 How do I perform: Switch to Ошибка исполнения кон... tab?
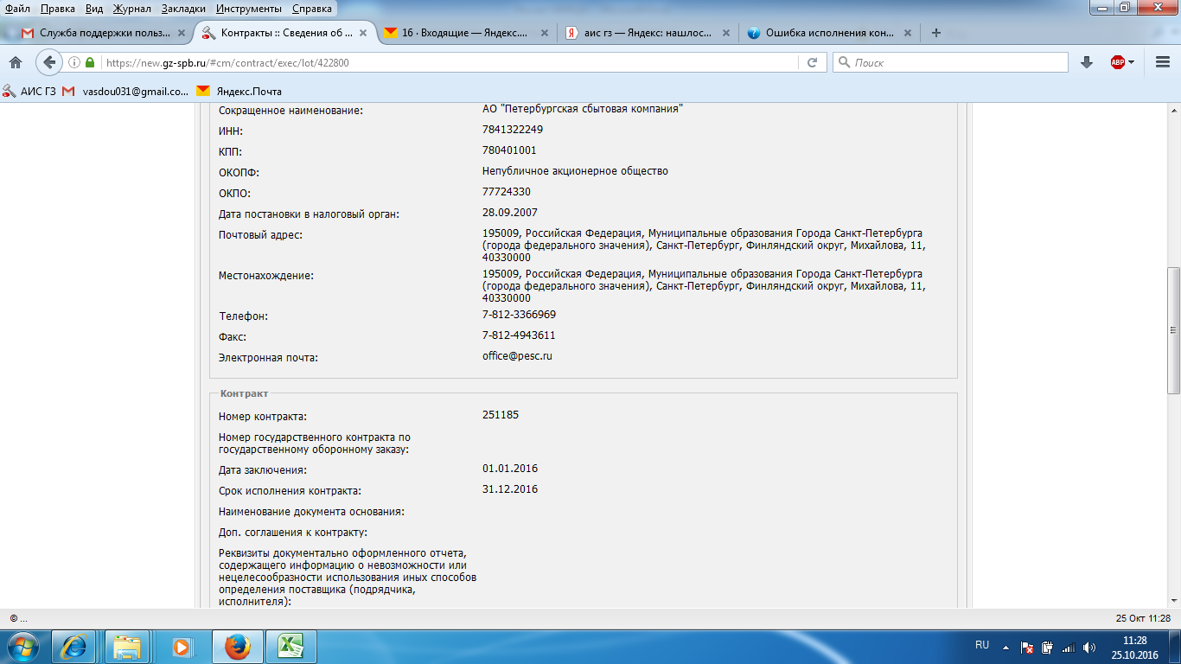(x=827, y=33)
